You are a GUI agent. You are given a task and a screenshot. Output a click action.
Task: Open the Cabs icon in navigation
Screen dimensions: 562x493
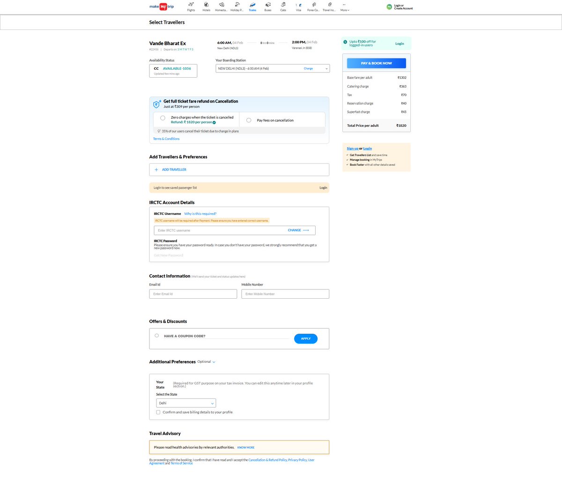coord(283,5)
